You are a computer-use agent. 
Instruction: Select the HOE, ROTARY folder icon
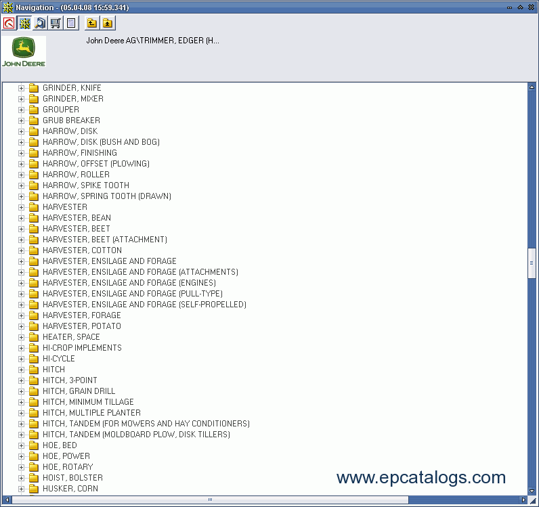(x=33, y=467)
